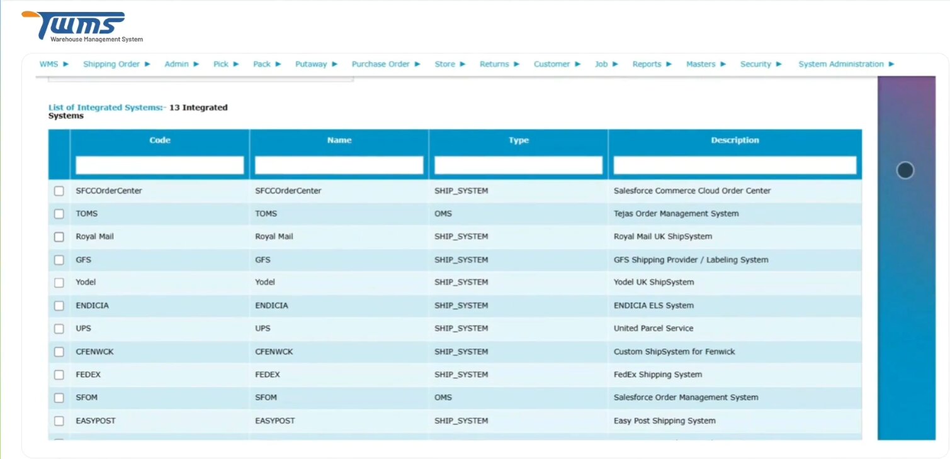Screen dimensions: 950x459
Task: Focus the Type column filter box
Action: click(x=518, y=165)
